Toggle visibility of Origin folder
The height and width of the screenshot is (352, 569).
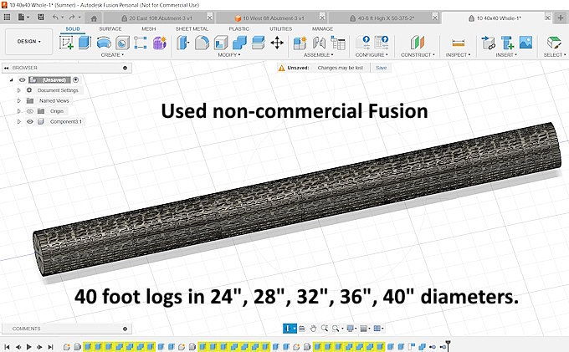(30, 111)
